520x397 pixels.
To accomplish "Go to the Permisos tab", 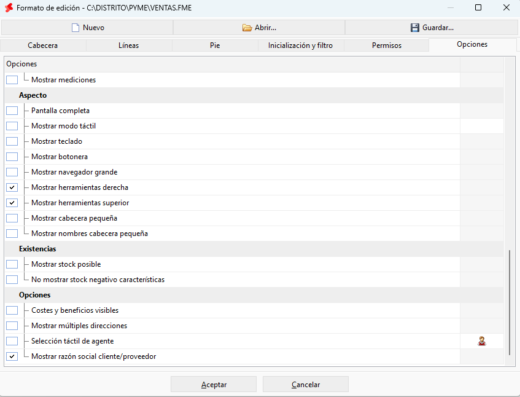I will (x=387, y=45).
